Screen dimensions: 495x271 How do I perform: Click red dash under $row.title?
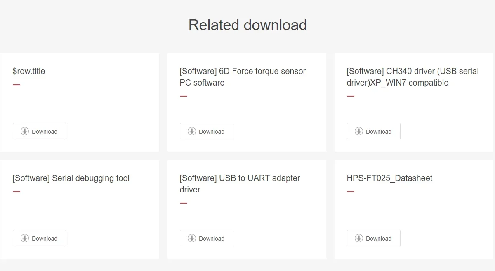coord(16,85)
